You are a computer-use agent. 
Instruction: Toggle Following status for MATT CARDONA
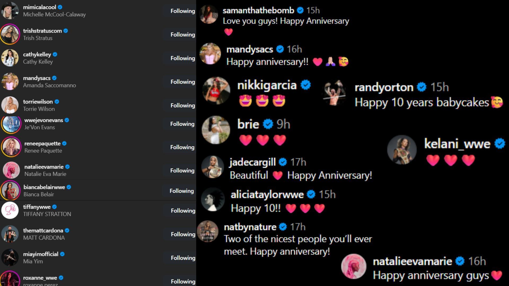click(183, 234)
